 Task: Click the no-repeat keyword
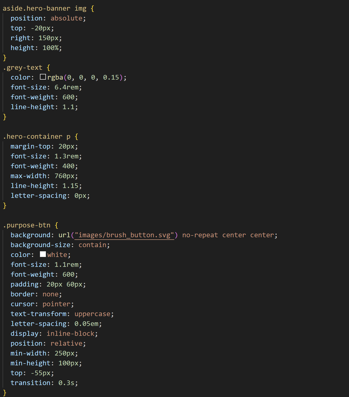(200, 235)
